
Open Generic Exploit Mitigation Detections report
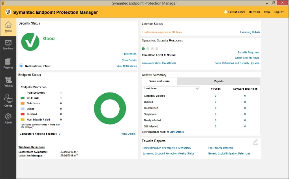[229, 153]
